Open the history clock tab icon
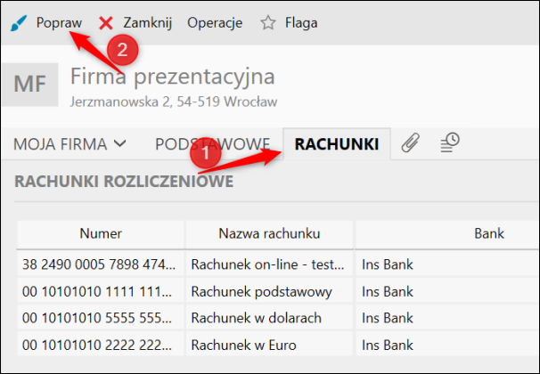The image size is (540, 374). click(x=450, y=142)
